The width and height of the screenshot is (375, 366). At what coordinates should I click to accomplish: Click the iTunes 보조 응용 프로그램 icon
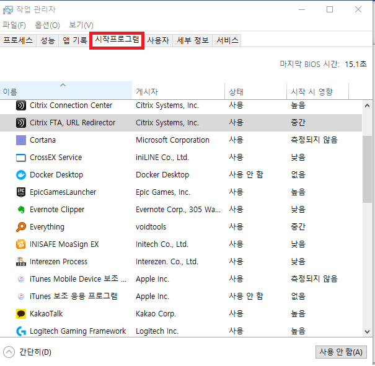click(21, 297)
